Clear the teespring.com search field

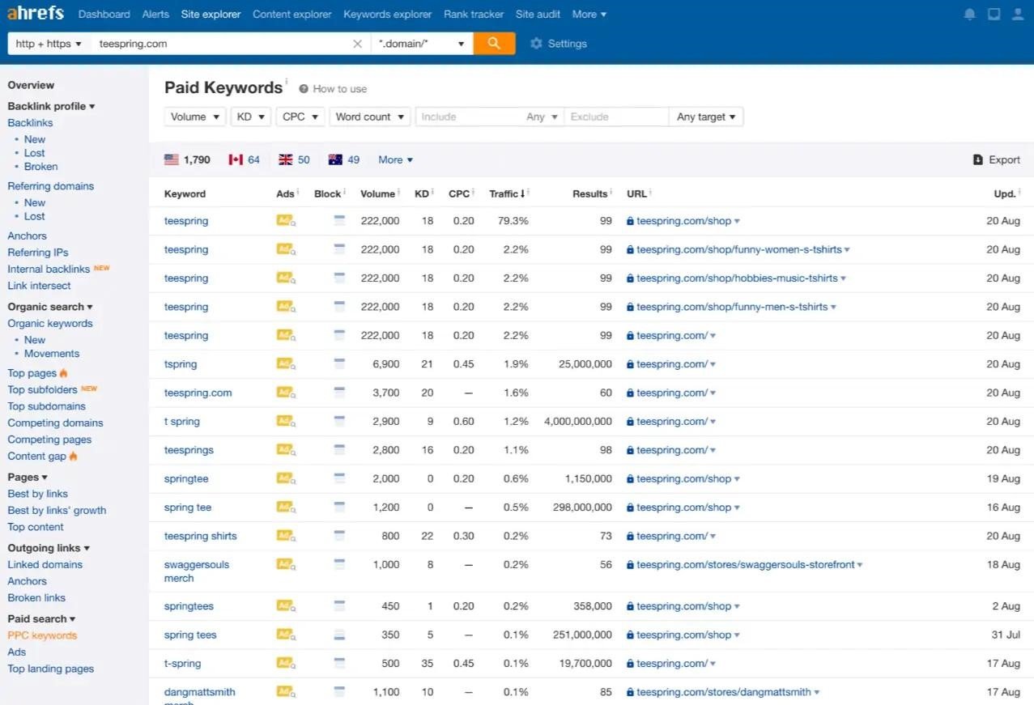(x=357, y=44)
